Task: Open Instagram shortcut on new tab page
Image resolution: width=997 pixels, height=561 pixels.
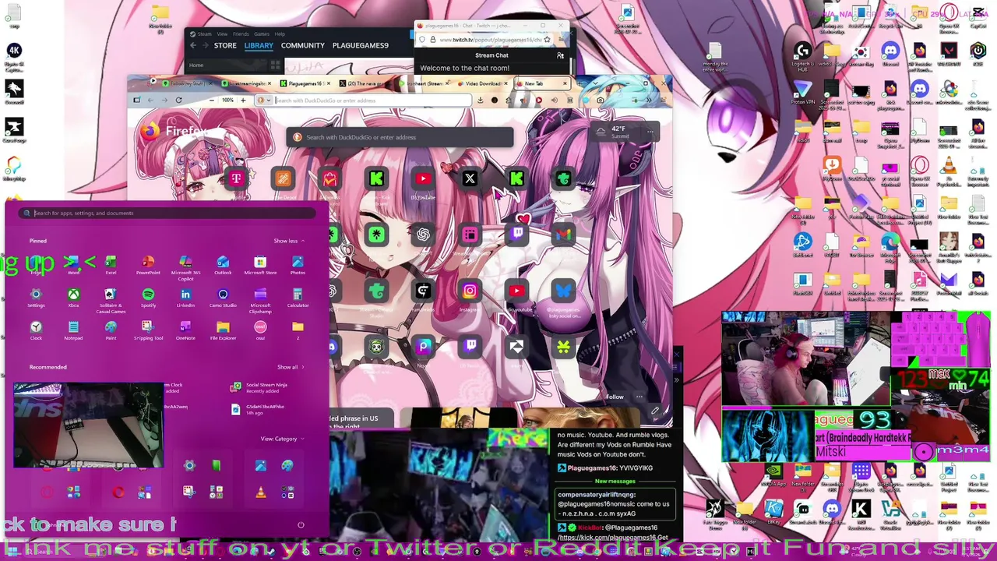Action: 470,291
